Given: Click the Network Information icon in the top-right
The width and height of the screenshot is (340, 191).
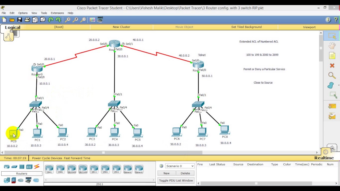Looking at the screenshot, I should tap(328, 20).
